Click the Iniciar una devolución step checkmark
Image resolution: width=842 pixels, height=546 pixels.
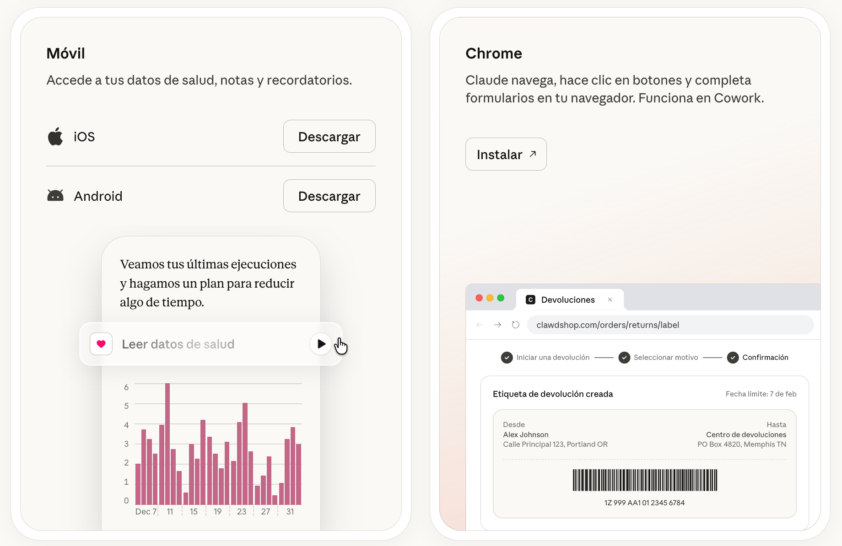[507, 358]
